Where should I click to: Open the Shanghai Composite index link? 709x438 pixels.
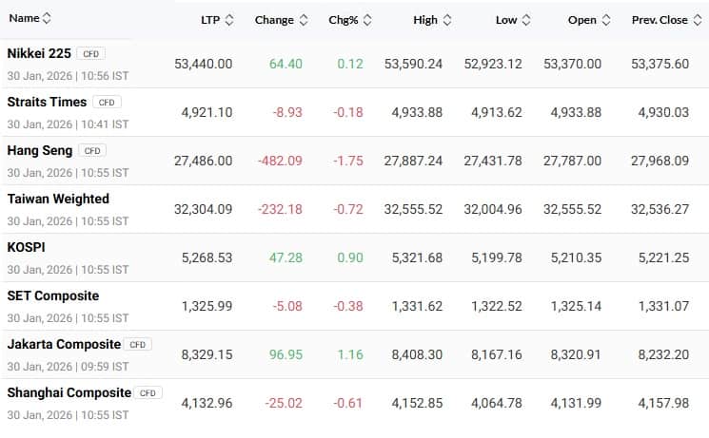point(69,392)
